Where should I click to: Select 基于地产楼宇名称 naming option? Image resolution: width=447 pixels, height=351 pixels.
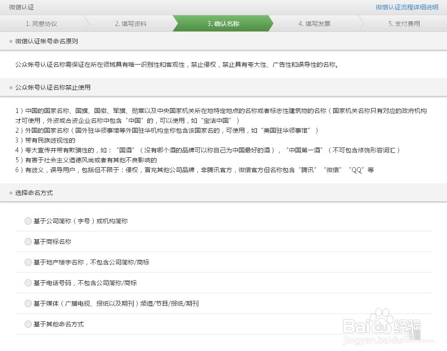(28, 262)
